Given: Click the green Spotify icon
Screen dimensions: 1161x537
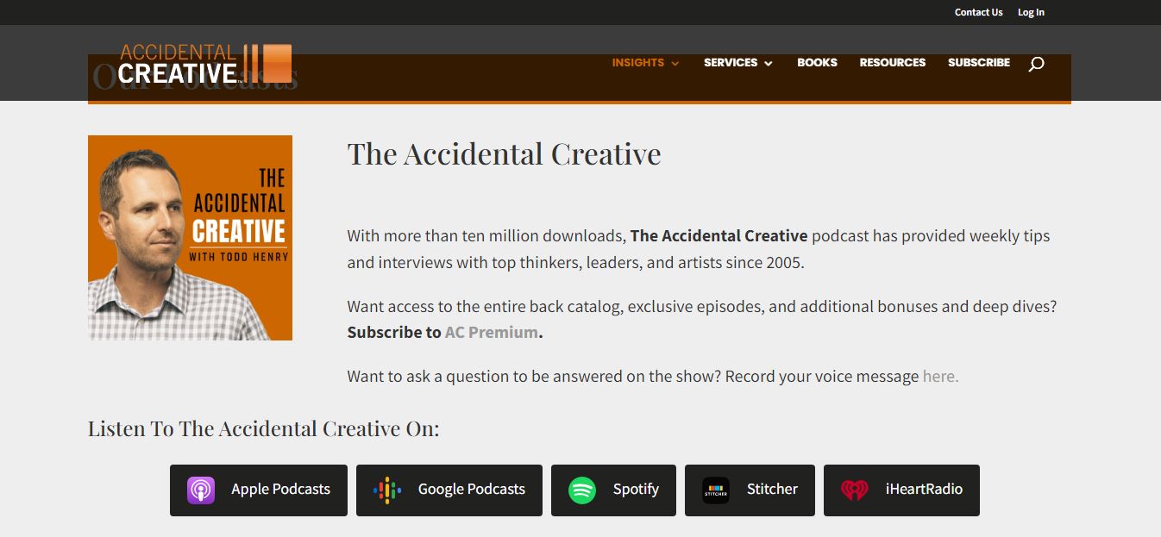Looking at the screenshot, I should tap(582, 490).
